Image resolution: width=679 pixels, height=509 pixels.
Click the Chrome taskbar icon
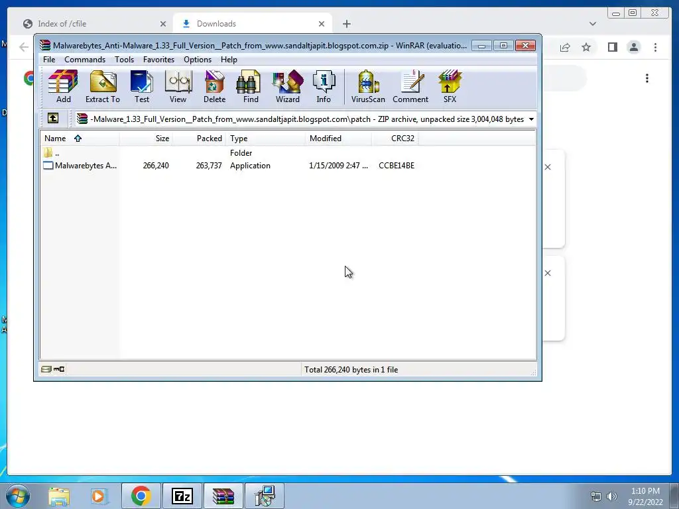141,496
